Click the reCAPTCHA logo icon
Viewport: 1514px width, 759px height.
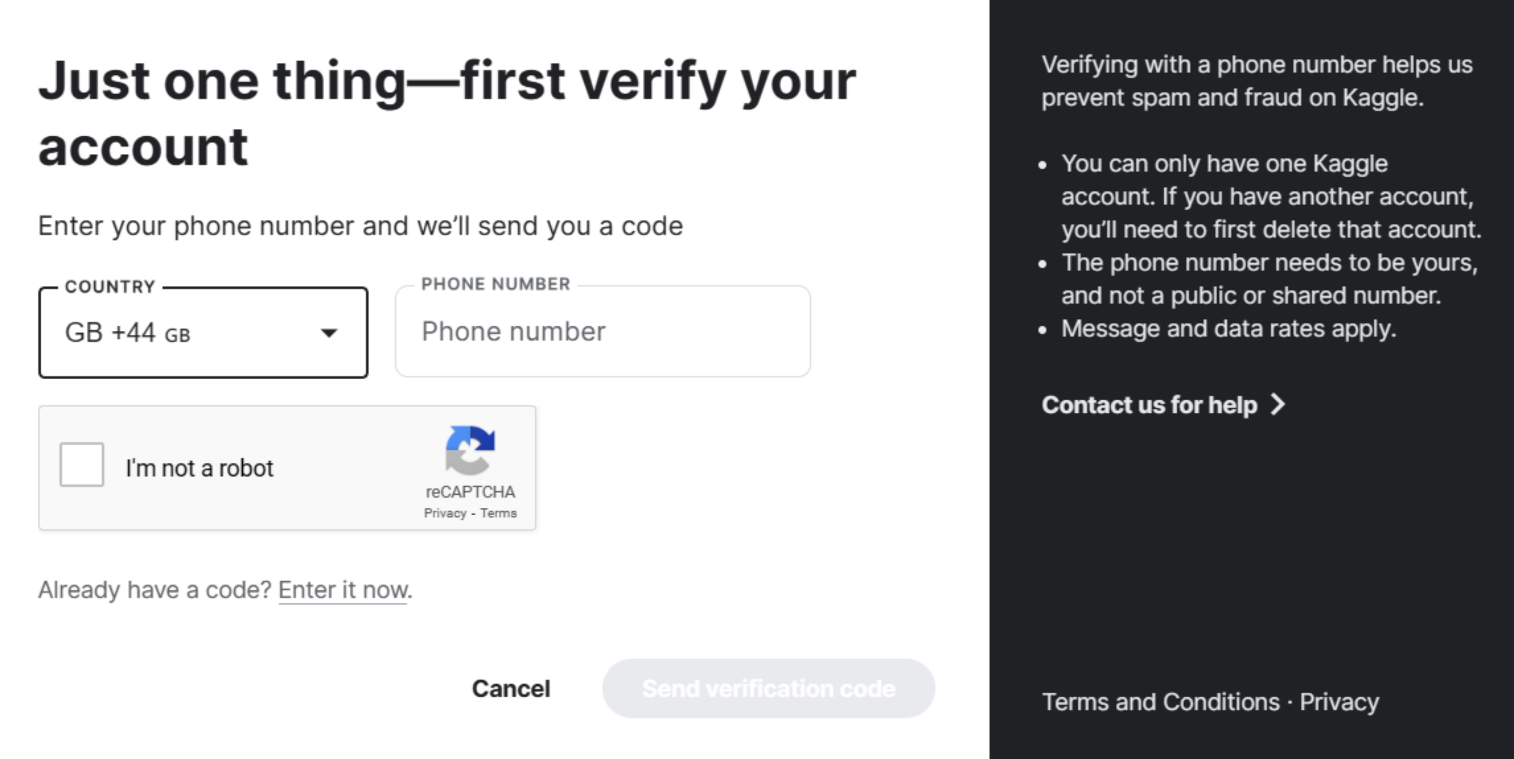pyautogui.click(x=470, y=450)
